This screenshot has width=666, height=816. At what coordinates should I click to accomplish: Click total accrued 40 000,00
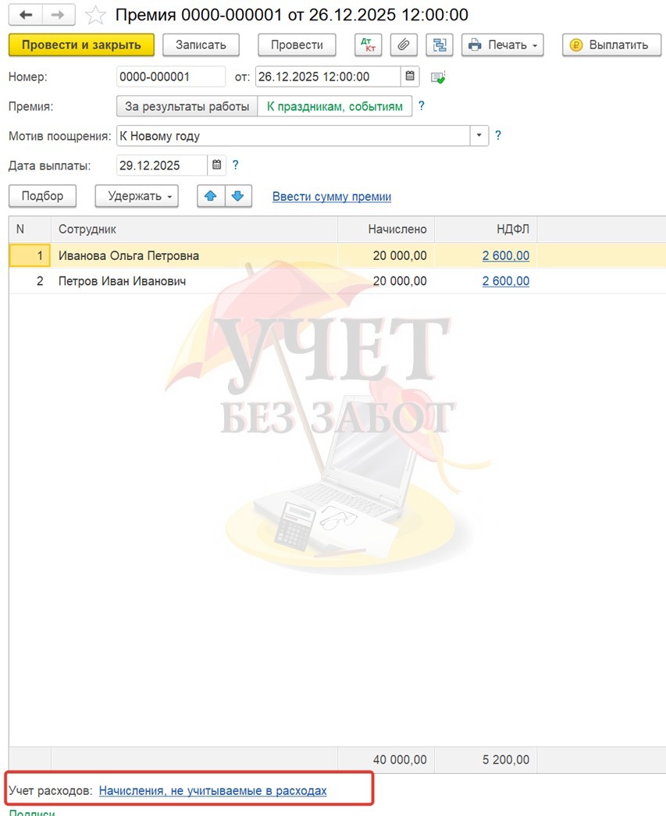[x=400, y=760]
